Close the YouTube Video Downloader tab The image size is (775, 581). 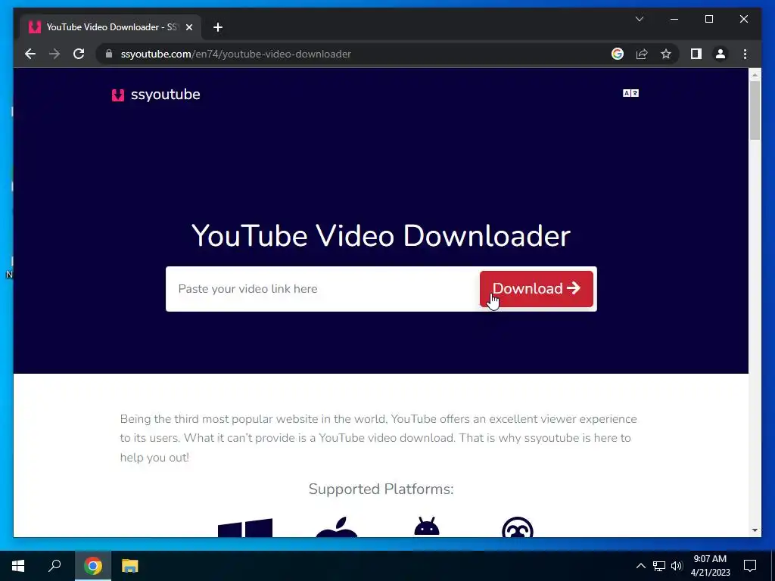[x=188, y=27]
